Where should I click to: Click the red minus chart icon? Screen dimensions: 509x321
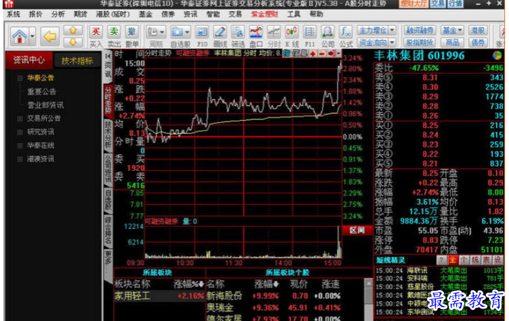click(x=323, y=53)
